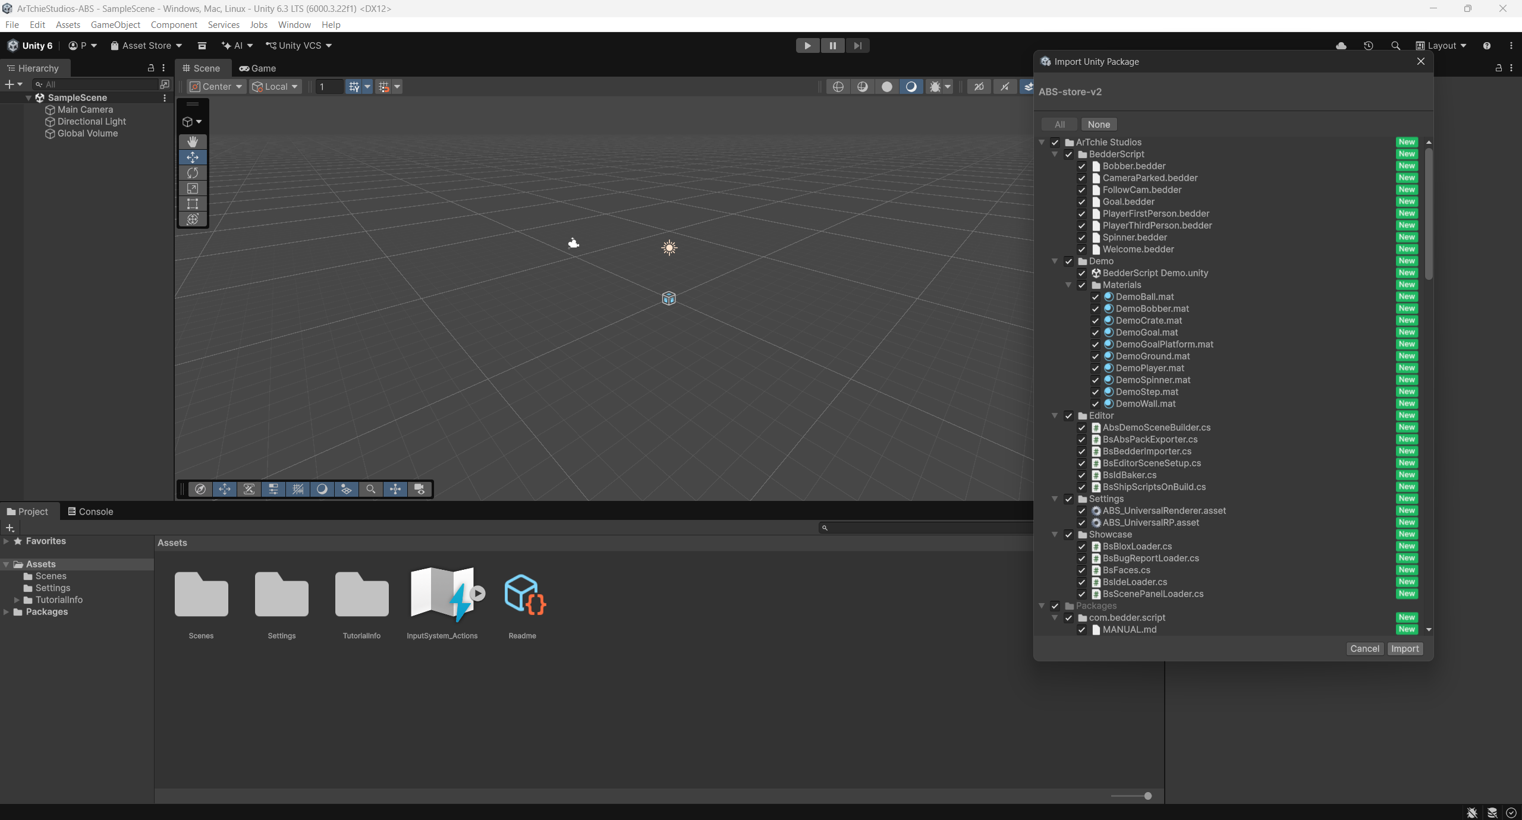Open the Window menu
The image size is (1522, 820).
294,25
